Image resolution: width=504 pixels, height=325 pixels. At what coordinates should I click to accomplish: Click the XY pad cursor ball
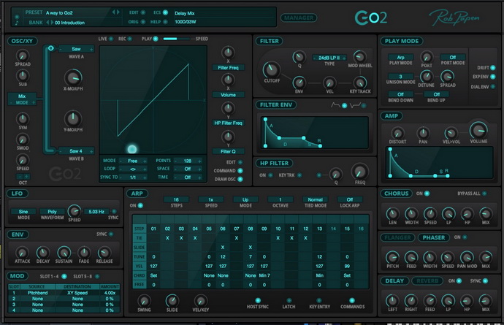132,149
